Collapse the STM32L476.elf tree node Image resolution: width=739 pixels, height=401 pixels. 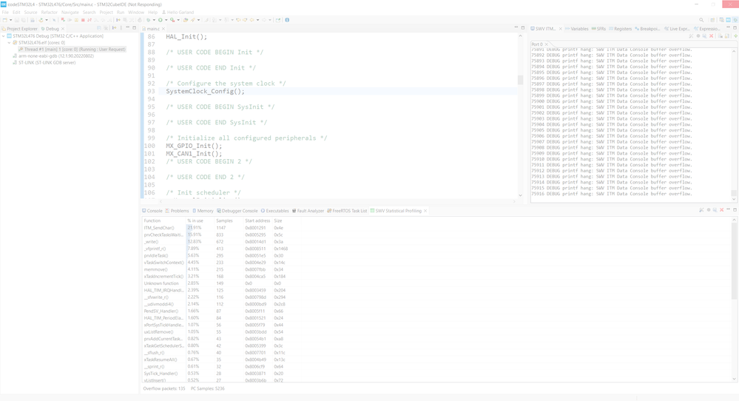[x=10, y=43]
